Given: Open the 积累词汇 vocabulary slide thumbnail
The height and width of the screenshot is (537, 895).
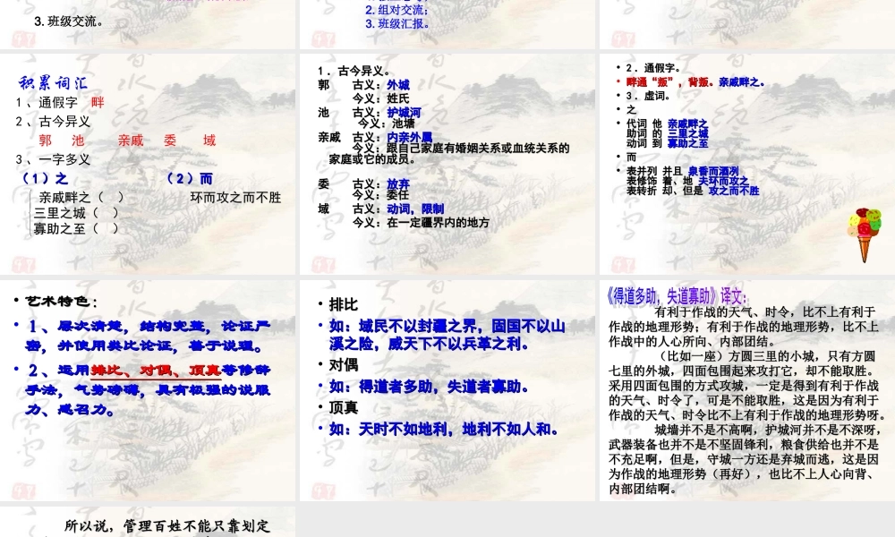Looking at the screenshot, I should point(148,164).
